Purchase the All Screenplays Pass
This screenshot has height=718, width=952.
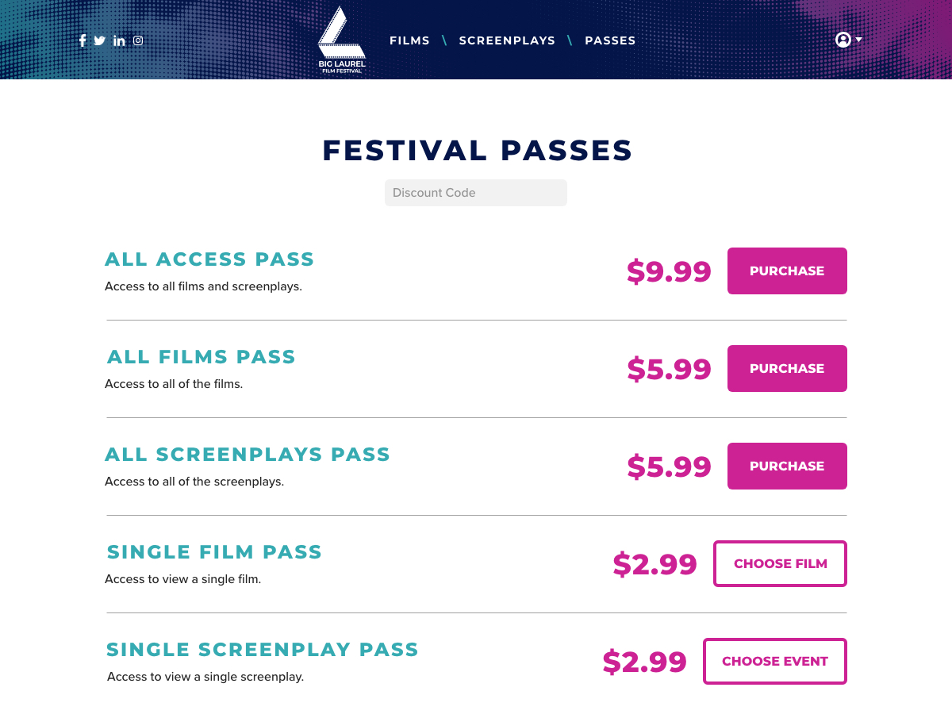click(787, 466)
